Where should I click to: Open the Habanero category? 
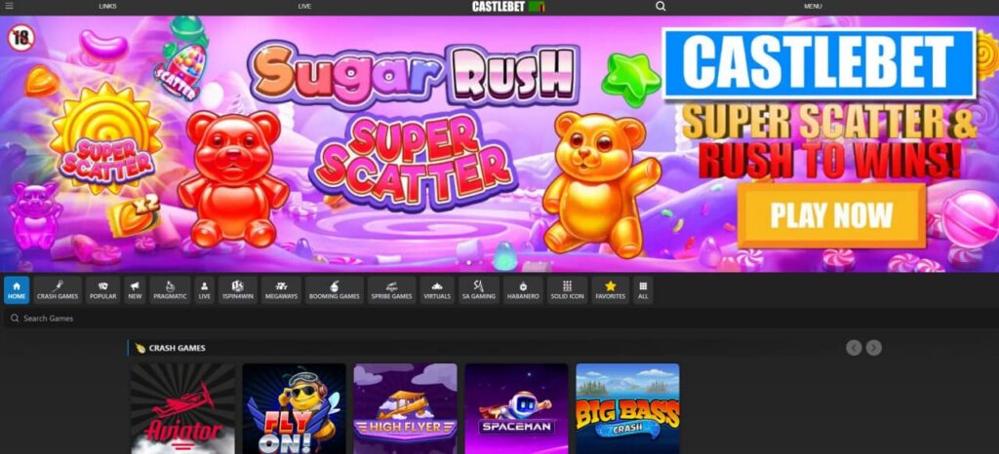point(523,290)
